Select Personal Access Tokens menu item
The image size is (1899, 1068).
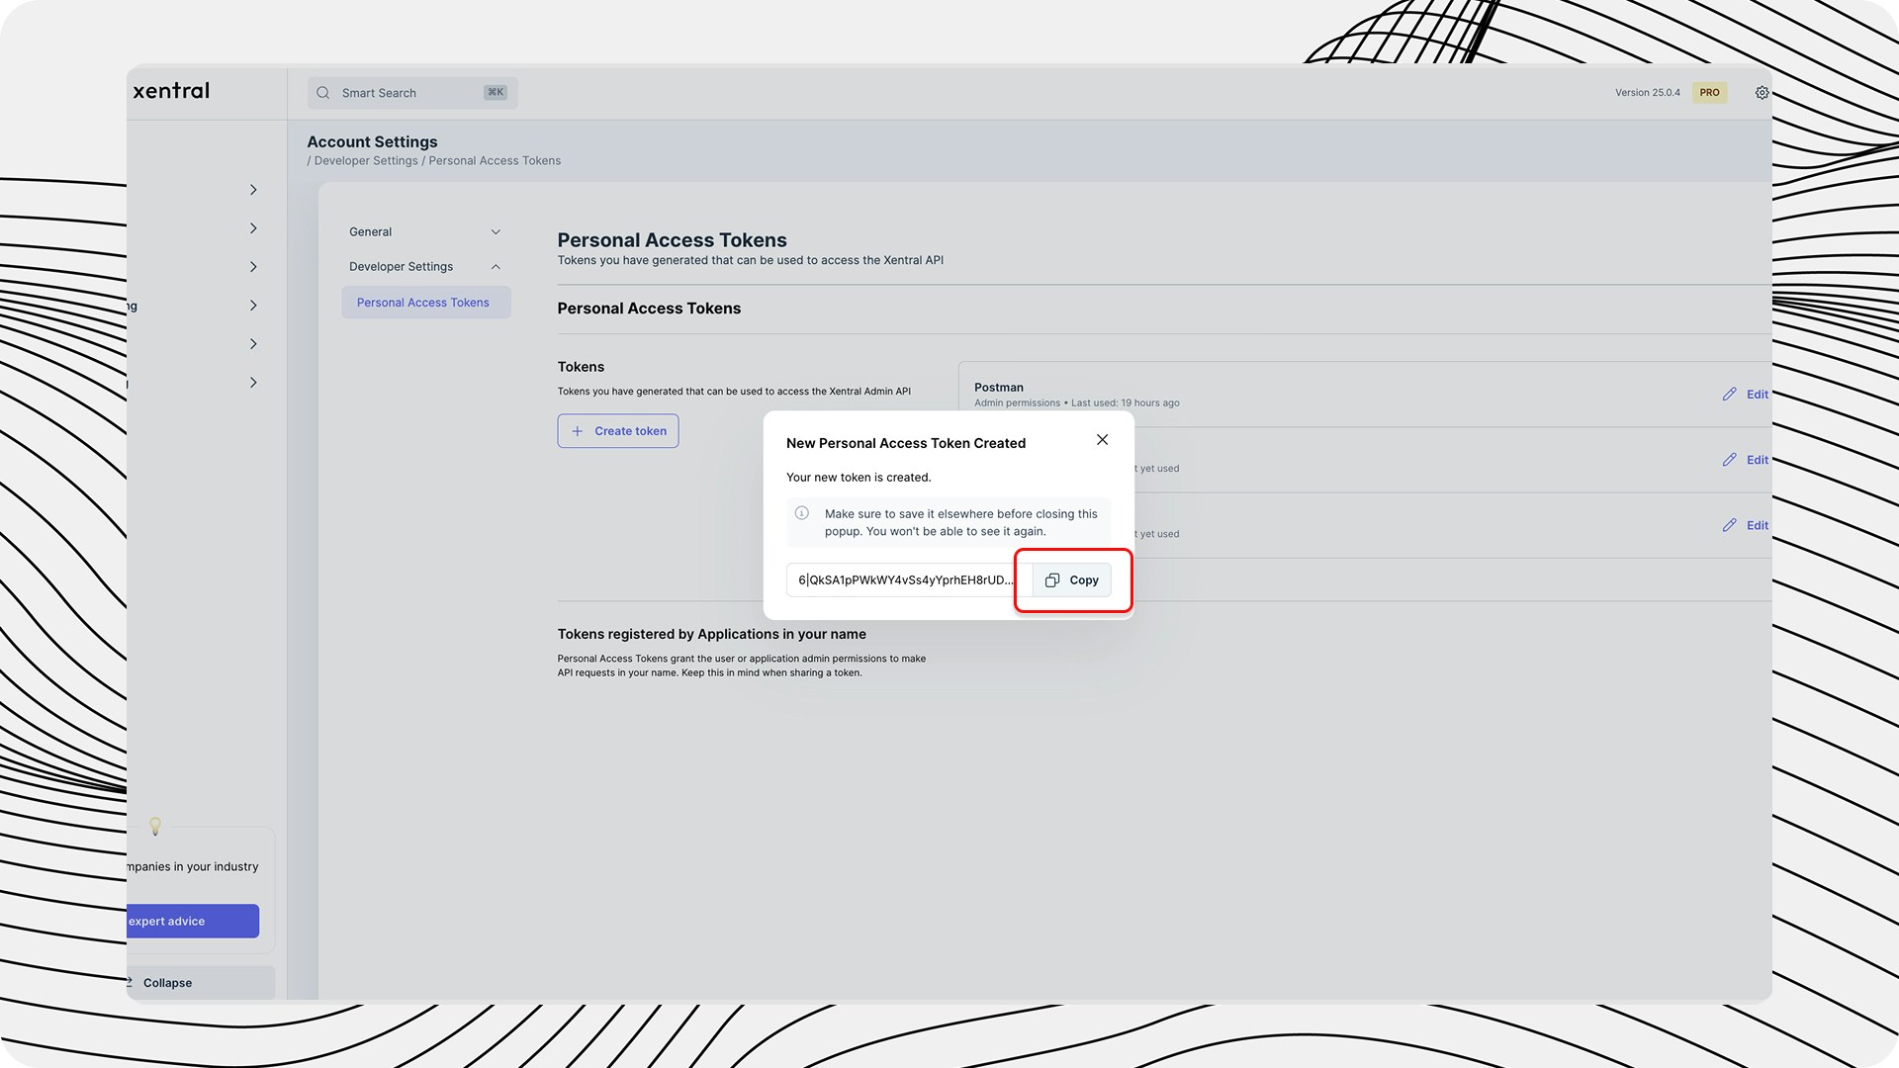(x=423, y=303)
